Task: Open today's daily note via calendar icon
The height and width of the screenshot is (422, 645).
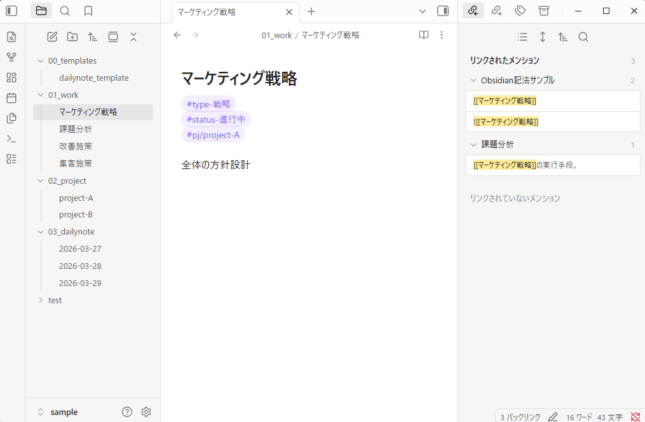Action: [11, 98]
